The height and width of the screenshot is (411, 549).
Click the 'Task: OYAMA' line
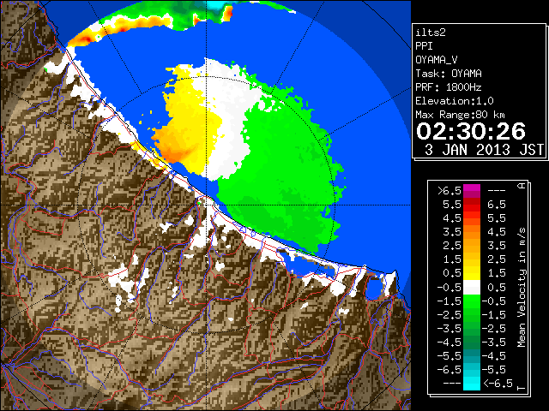(449, 74)
